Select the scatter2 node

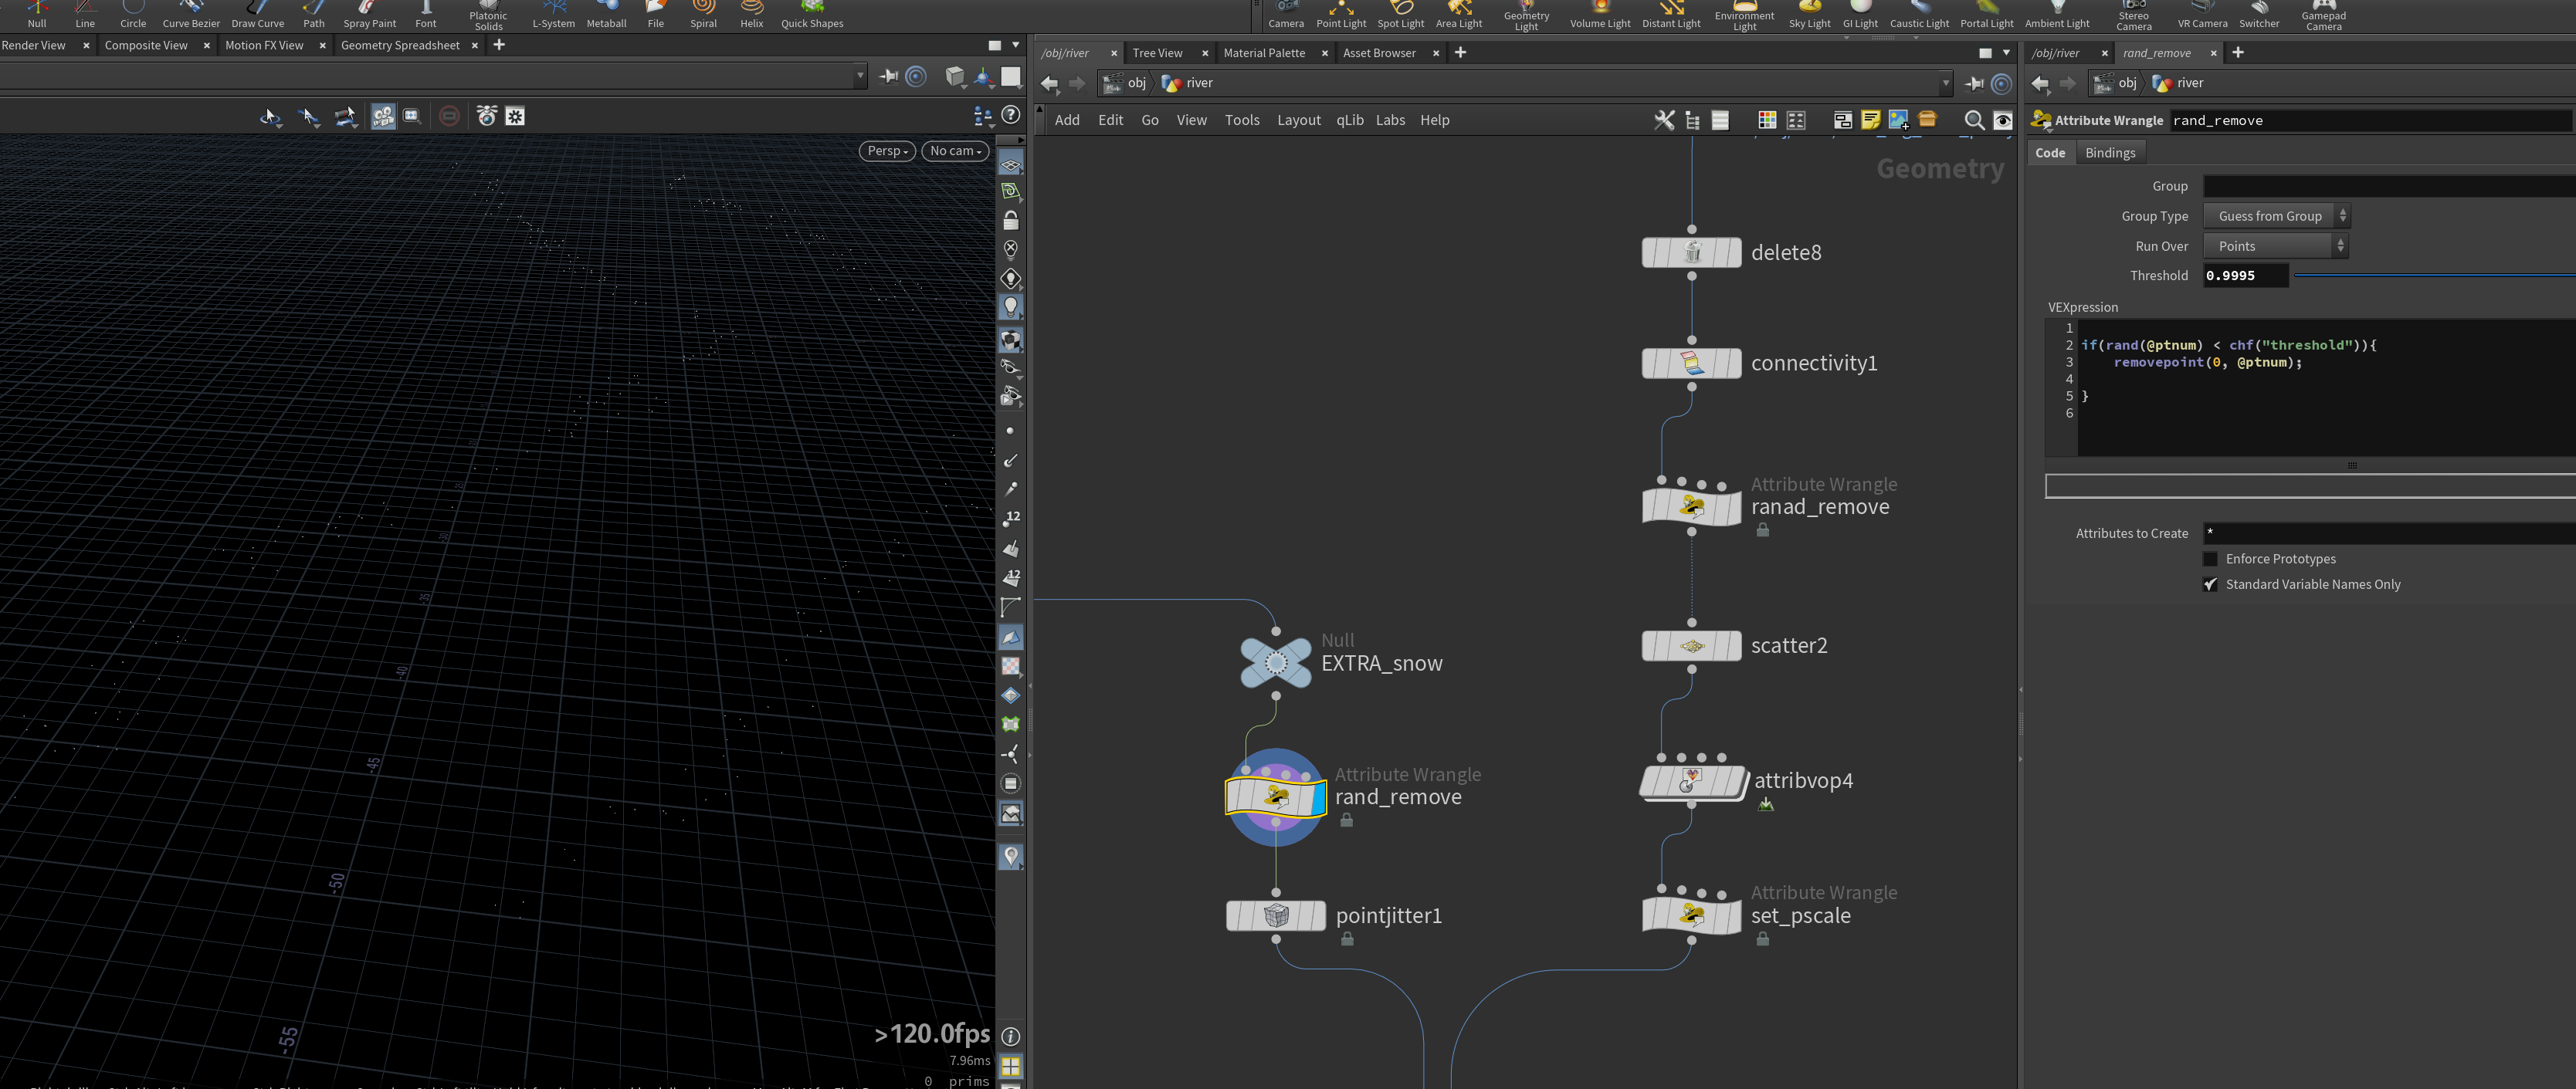(x=1691, y=645)
